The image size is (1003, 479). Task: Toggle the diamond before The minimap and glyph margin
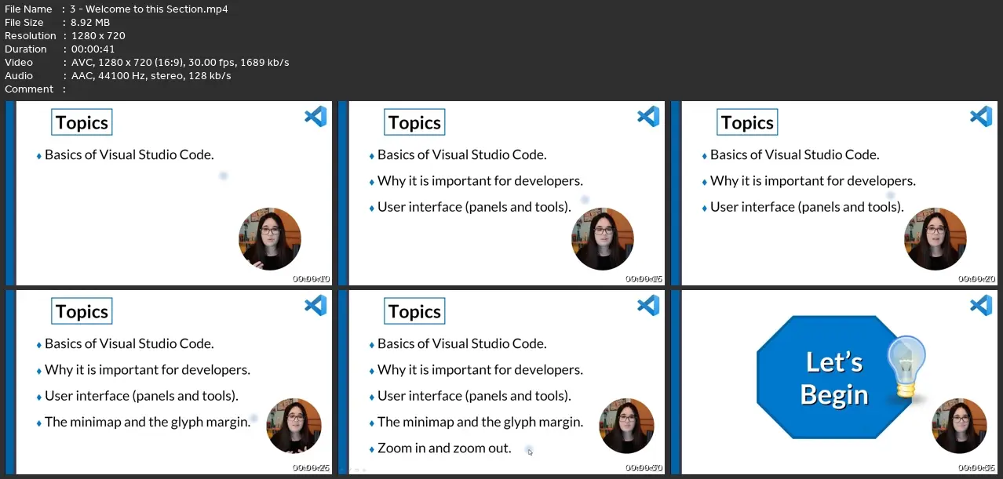click(x=38, y=422)
